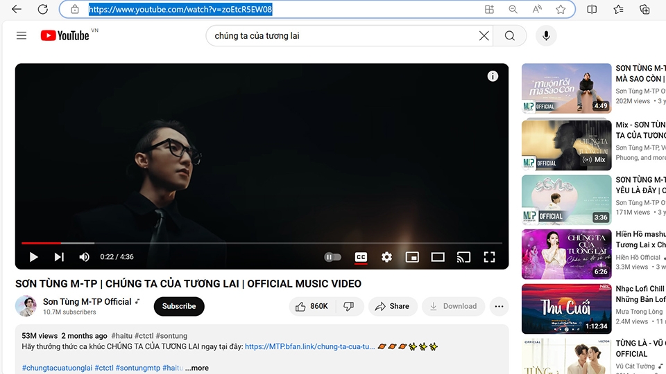Open Hiền Hồ mashup thumbnail
Screen dimensions: 666x374
pyautogui.click(x=566, y=254)
